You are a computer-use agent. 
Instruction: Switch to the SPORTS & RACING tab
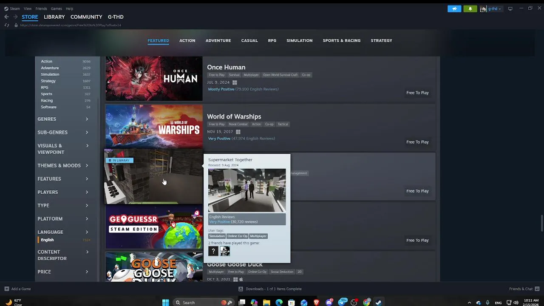(x=341, y=40)
